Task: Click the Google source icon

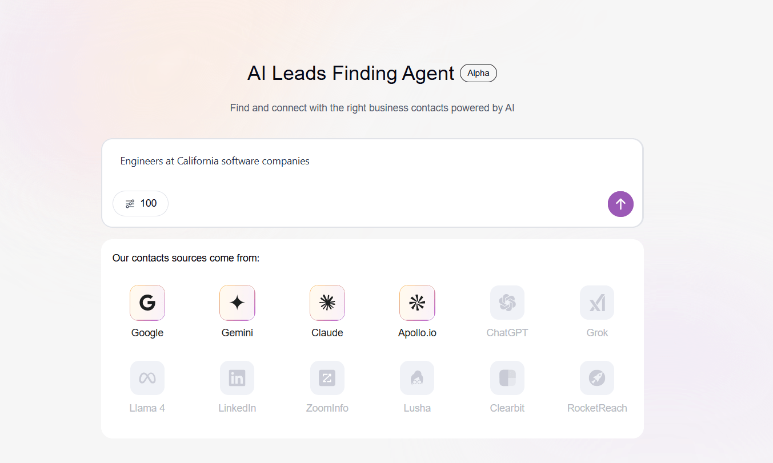Action: [x=147, y=303]
